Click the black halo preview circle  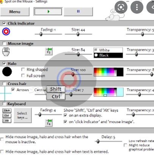[7, 72]
